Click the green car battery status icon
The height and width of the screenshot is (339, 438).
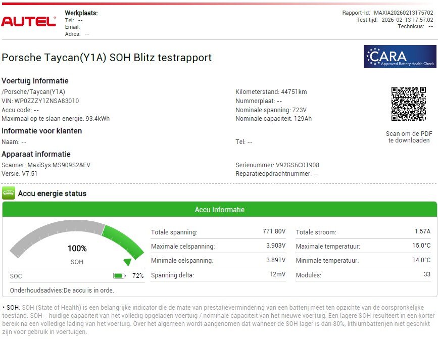pyautogui.click(x=9, y=193)
